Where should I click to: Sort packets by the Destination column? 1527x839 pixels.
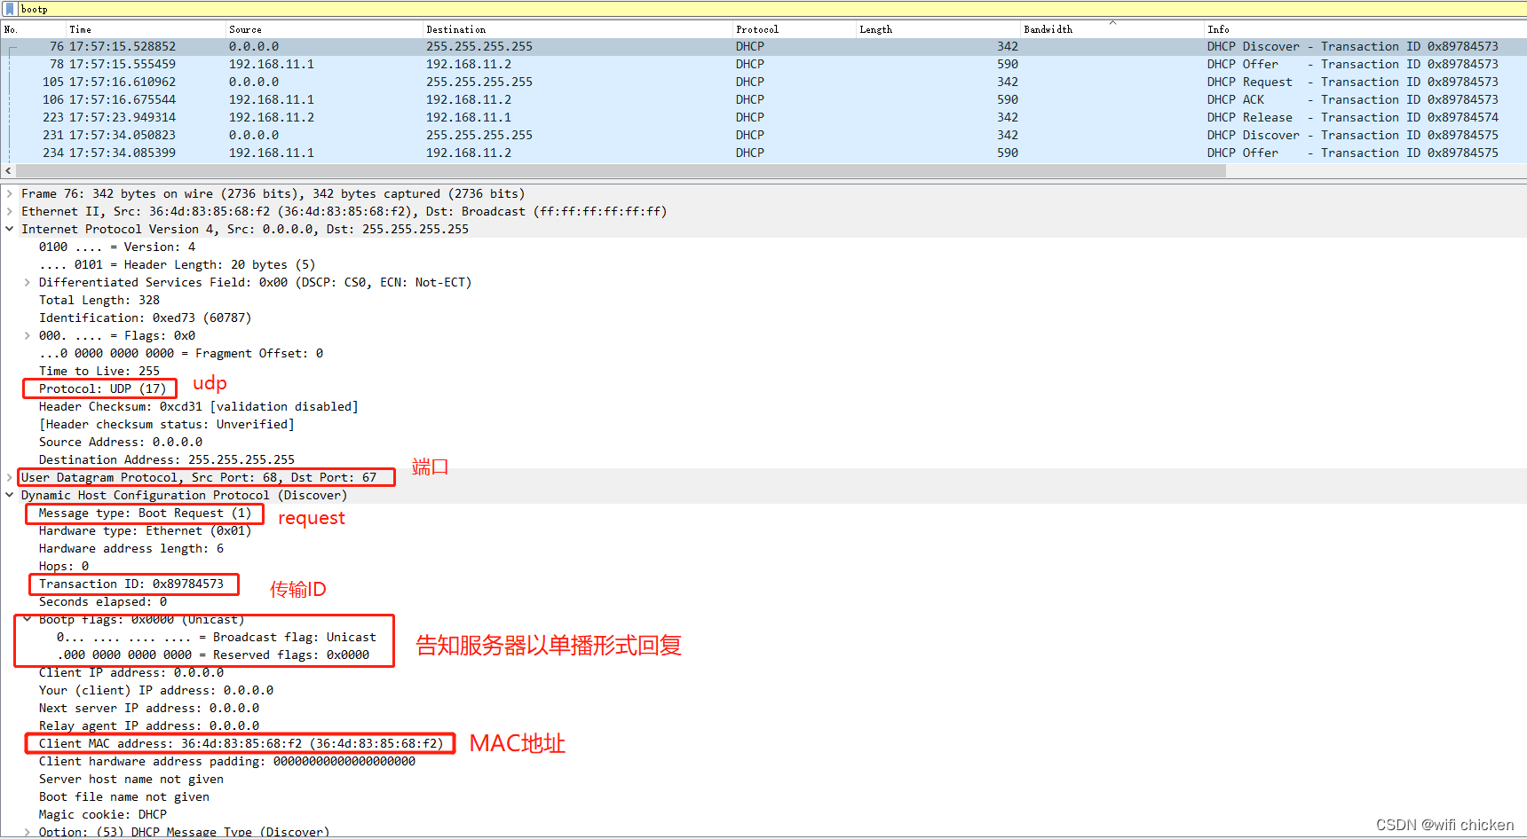578,29
